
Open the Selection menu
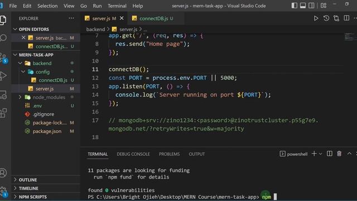click(x=47, y=6)
